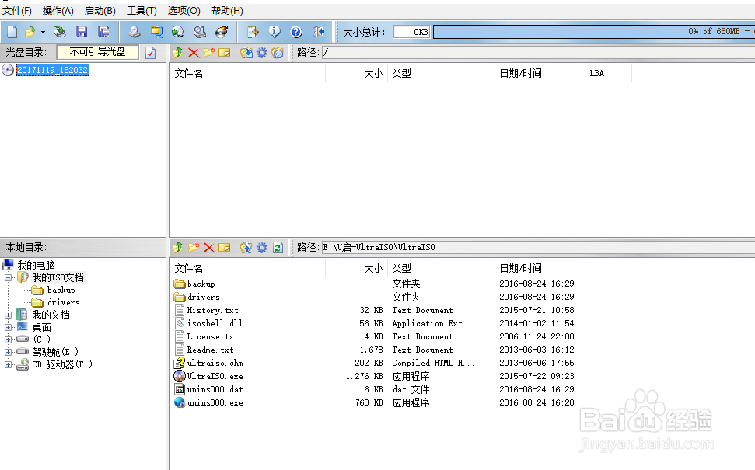The image size is (755, 470).
Task: Collapse the 我的ISO文档 tree node
Action: pos(9,277)
